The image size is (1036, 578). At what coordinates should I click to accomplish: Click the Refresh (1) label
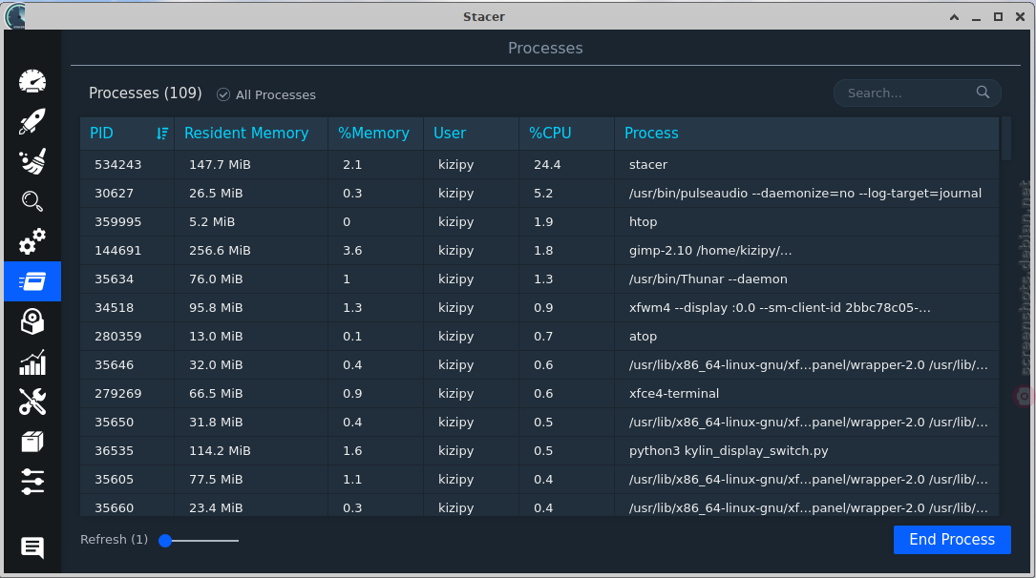[114, 540]
